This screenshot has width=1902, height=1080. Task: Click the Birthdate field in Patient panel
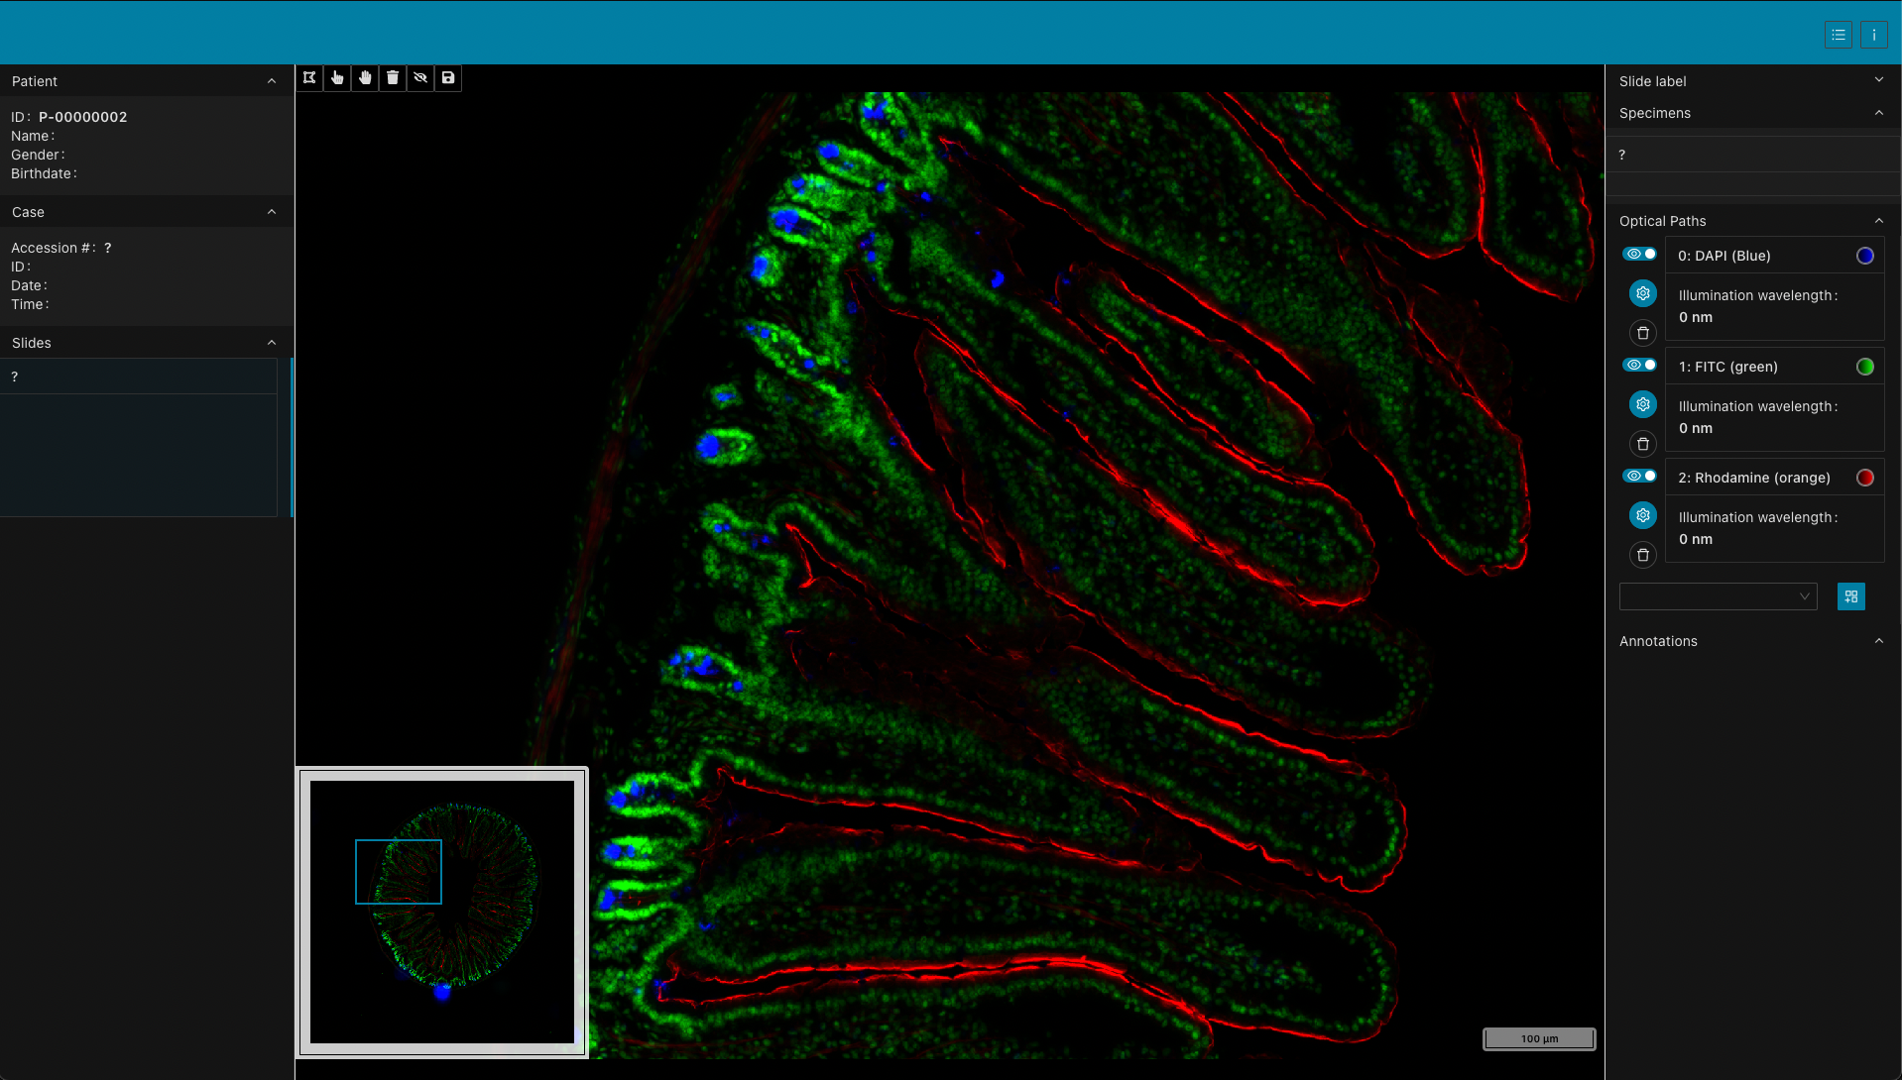[x=44, y=173]
